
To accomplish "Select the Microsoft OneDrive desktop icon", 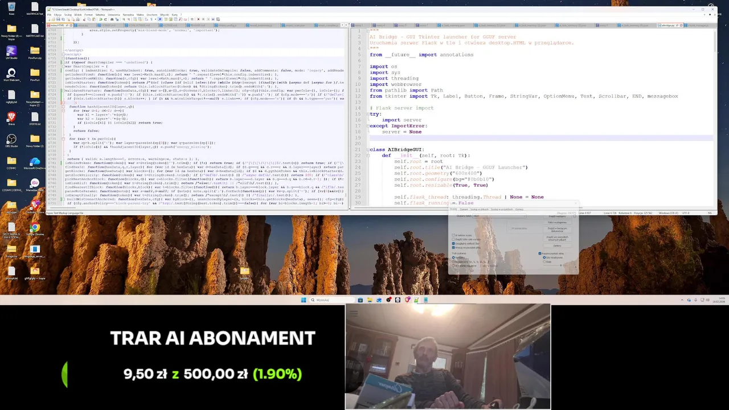I will (35, 163).
